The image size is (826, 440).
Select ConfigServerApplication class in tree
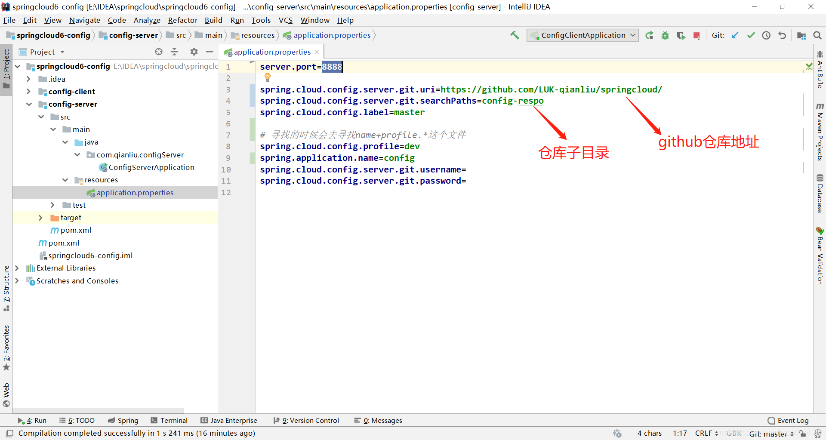click(x=151, y=167)
